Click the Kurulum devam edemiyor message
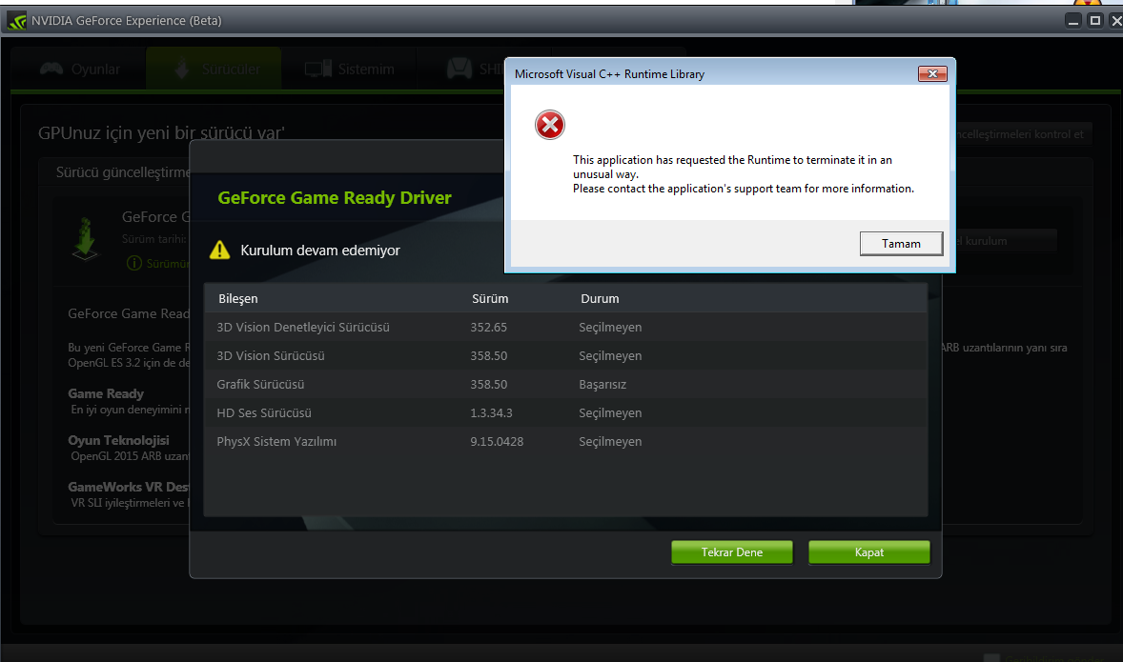Image resolution: width=1123 pixels, height=662 pixels. [x=320, y=251]
